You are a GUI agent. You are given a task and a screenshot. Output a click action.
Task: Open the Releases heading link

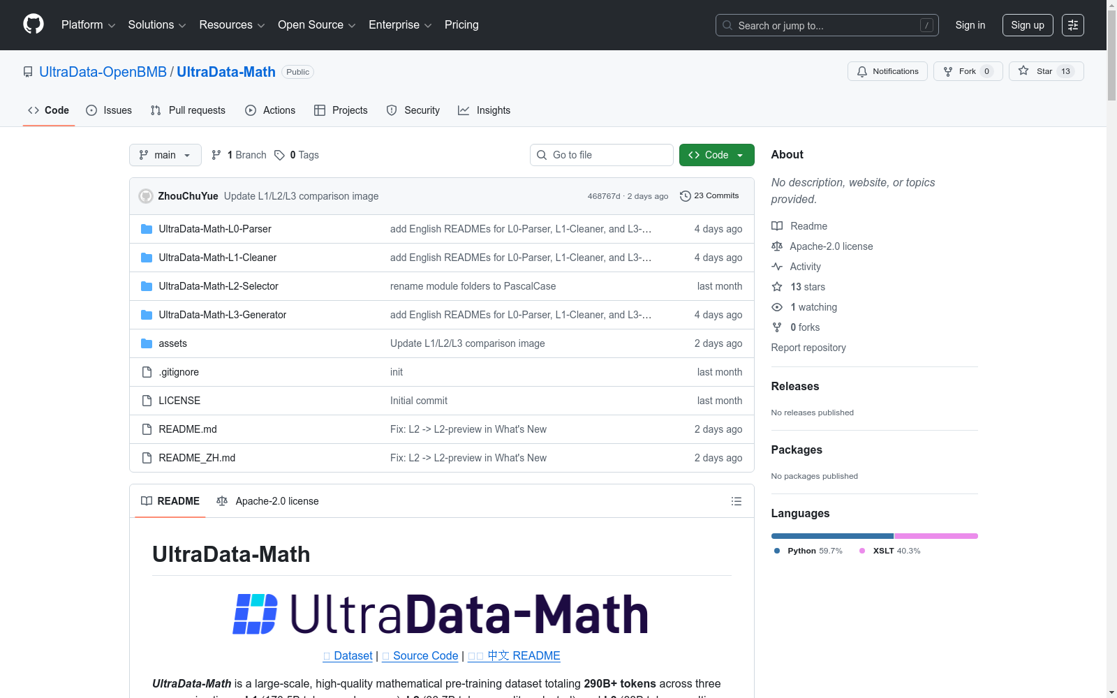795,386
